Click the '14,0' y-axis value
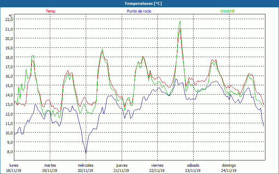 tap(9, 95)
